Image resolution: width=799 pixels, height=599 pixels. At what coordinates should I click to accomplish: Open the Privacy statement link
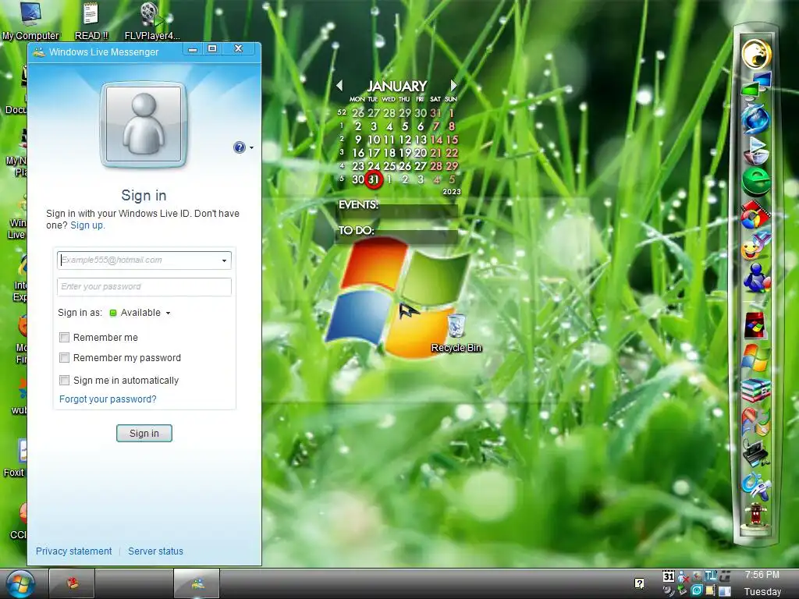pyautogui.click(x=74, y=551)
